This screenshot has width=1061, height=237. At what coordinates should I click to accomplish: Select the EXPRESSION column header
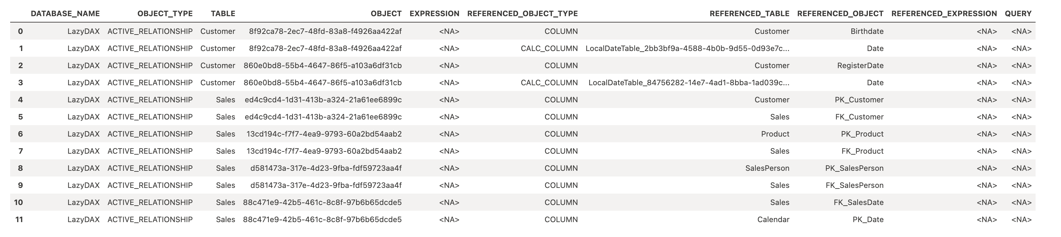tap(434, 14)
